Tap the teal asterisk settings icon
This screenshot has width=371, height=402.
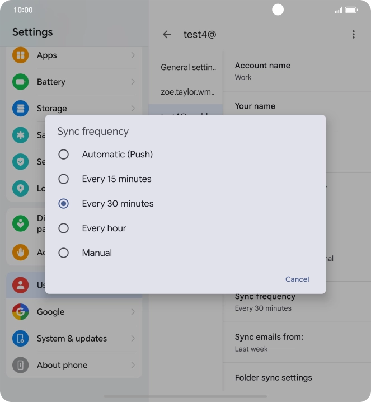click(21, 135)
